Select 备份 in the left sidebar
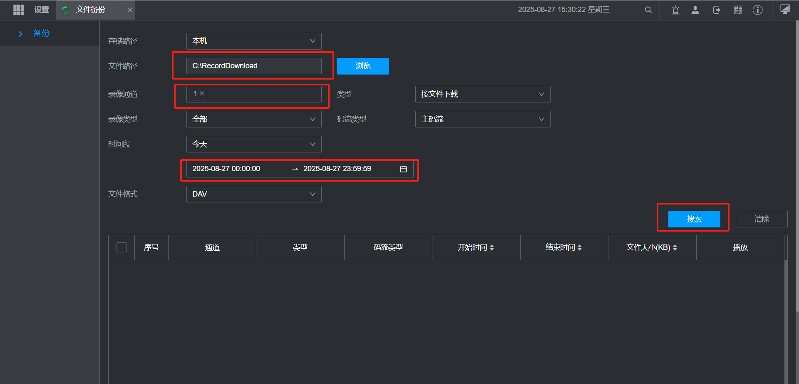 pyautogui.click(x=41, y=33)
